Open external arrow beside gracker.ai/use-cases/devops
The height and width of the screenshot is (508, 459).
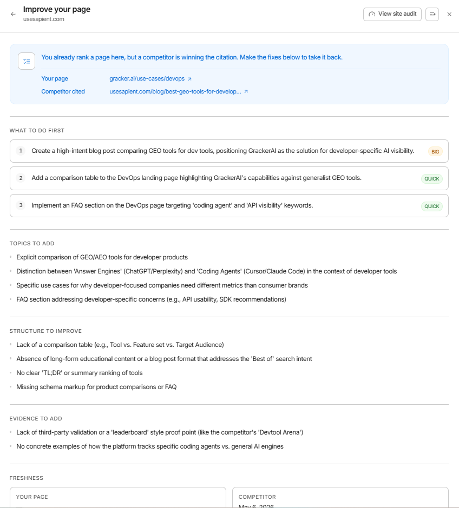190,79
